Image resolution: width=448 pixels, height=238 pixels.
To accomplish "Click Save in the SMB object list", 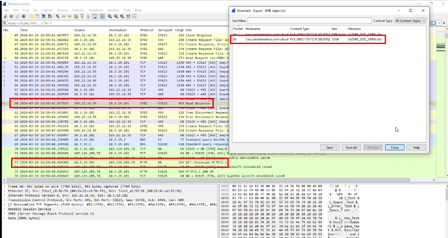I will pos(330,147).
